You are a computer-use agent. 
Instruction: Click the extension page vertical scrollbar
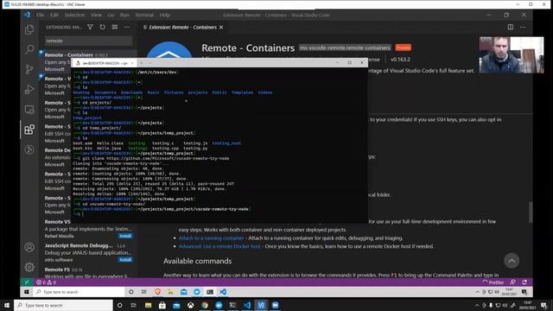coord(530,212)
